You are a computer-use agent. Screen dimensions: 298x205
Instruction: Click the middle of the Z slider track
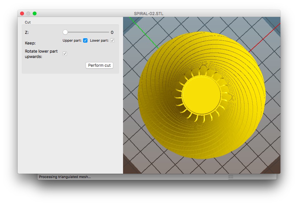(87, 32)
